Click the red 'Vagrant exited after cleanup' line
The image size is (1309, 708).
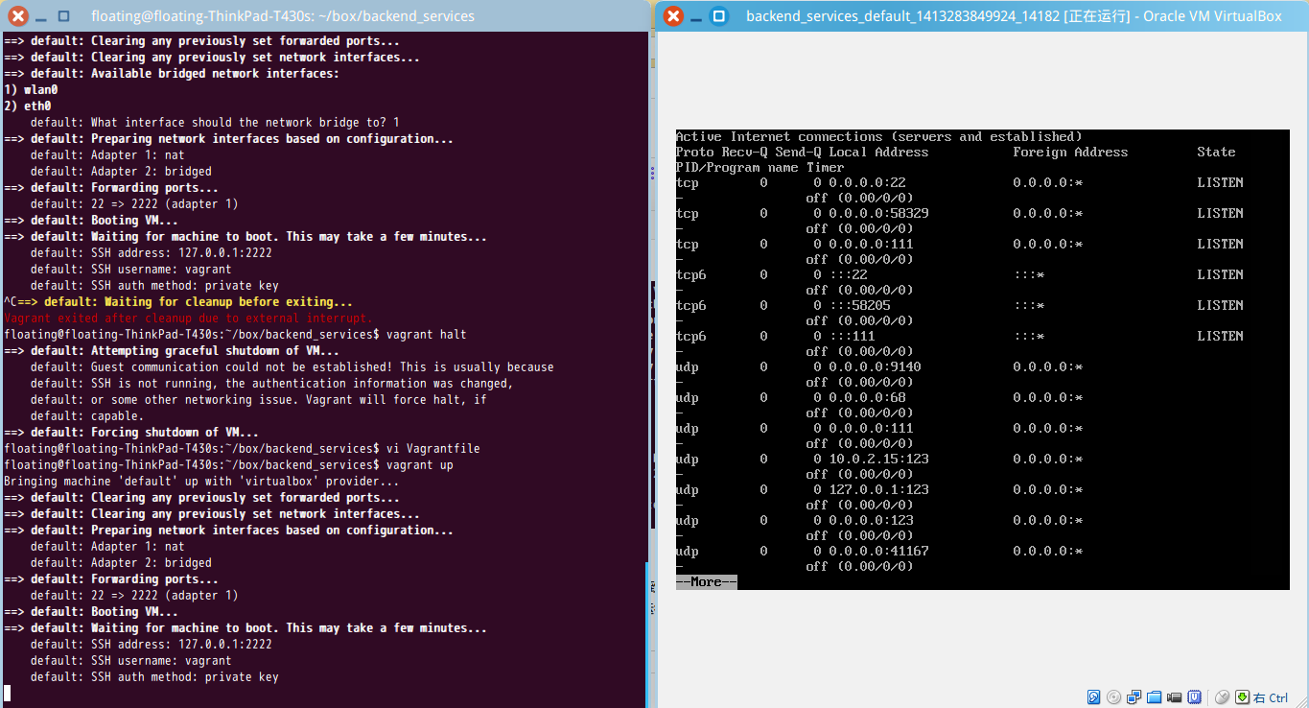[188, 319]
